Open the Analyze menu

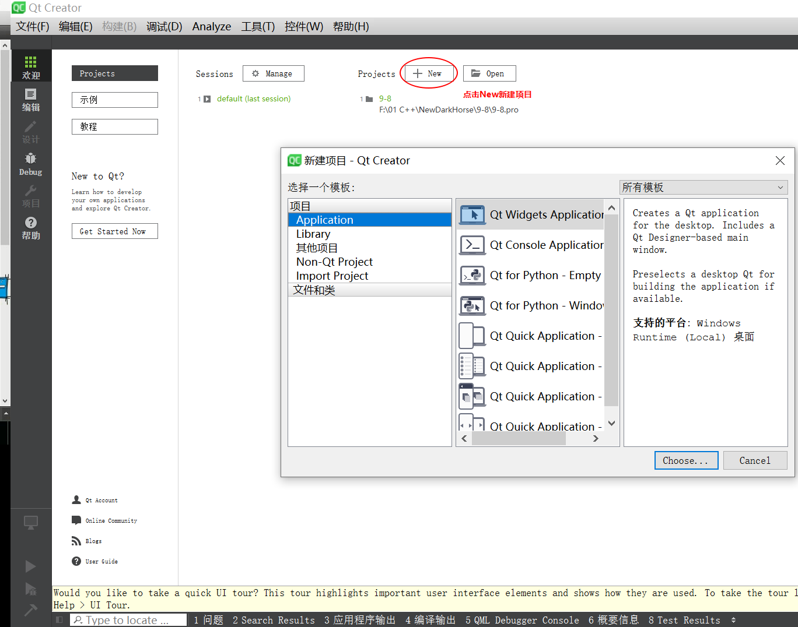[212, 26]
